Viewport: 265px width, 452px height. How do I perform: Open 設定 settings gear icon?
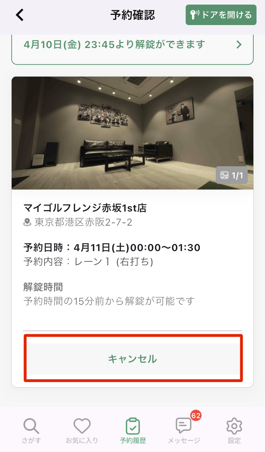pos(234,427)
